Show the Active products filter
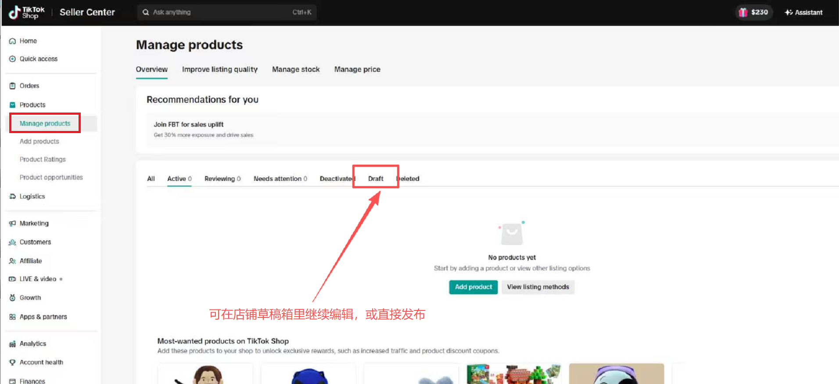Screen dimensions: 839x384 click(x=179, y=179)
